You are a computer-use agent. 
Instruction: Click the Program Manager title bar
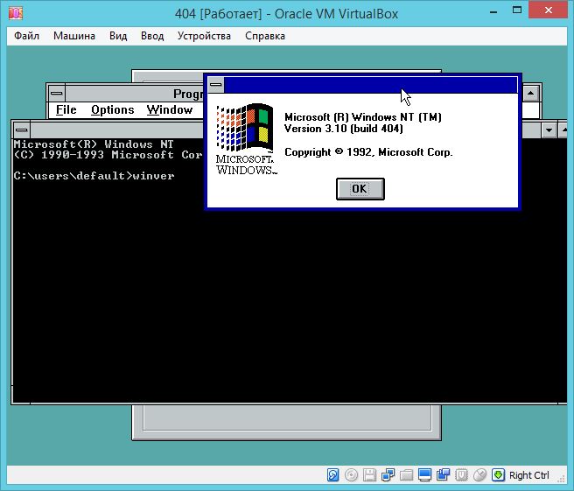pos(135,94)
